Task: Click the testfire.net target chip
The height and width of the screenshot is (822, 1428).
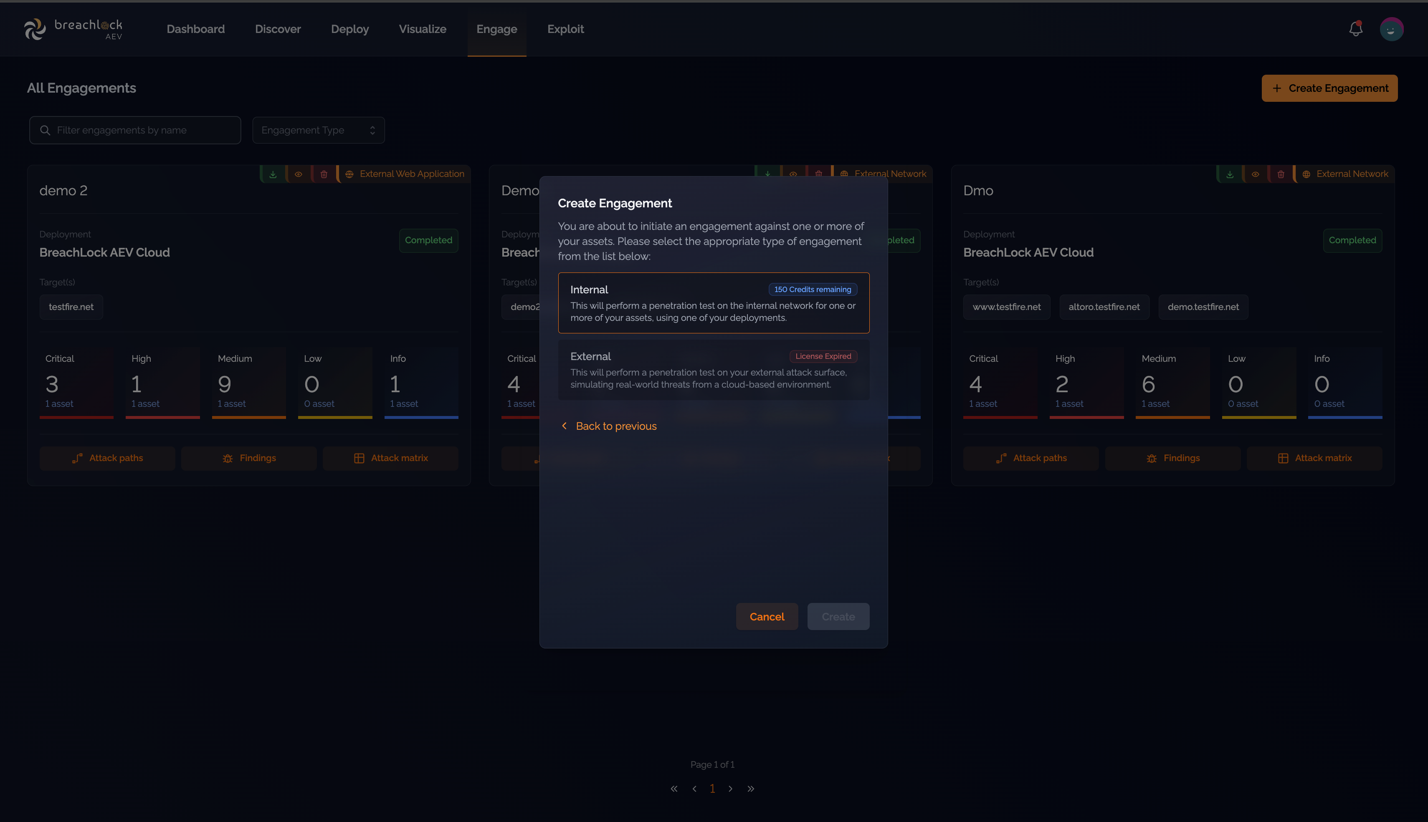Action: click(71, 307)
